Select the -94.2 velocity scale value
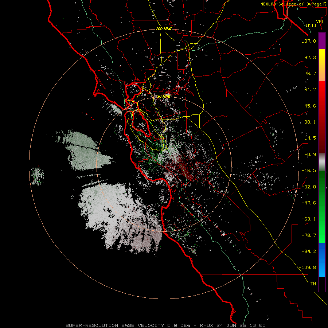The height and width of the screenshot is (328, 328). (x=309, y=251)
